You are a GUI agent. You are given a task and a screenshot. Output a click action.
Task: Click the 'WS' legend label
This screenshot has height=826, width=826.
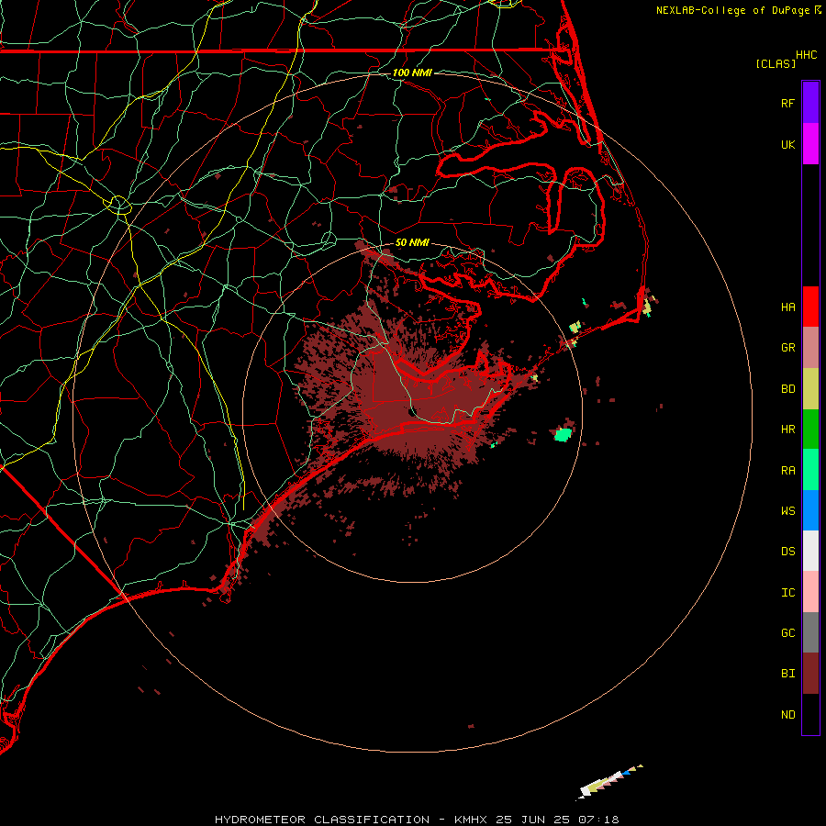[787, 510]
